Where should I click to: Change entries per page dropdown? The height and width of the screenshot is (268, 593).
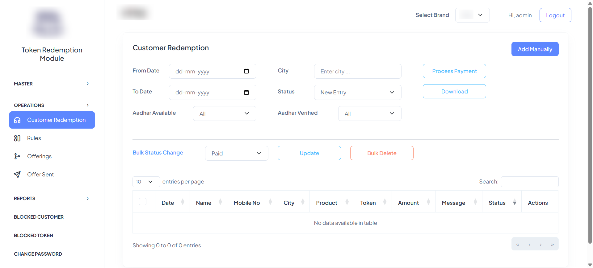point(146,182)
